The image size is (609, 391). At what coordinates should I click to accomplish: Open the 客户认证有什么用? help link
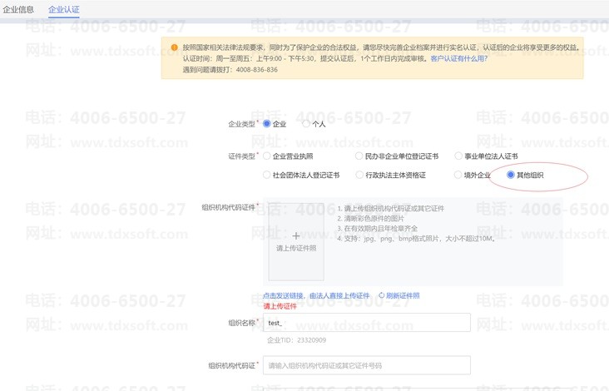click(458, 59)
